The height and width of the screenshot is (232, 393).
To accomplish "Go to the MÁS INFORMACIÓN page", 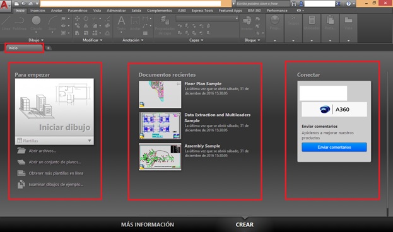I will point(148,224).
